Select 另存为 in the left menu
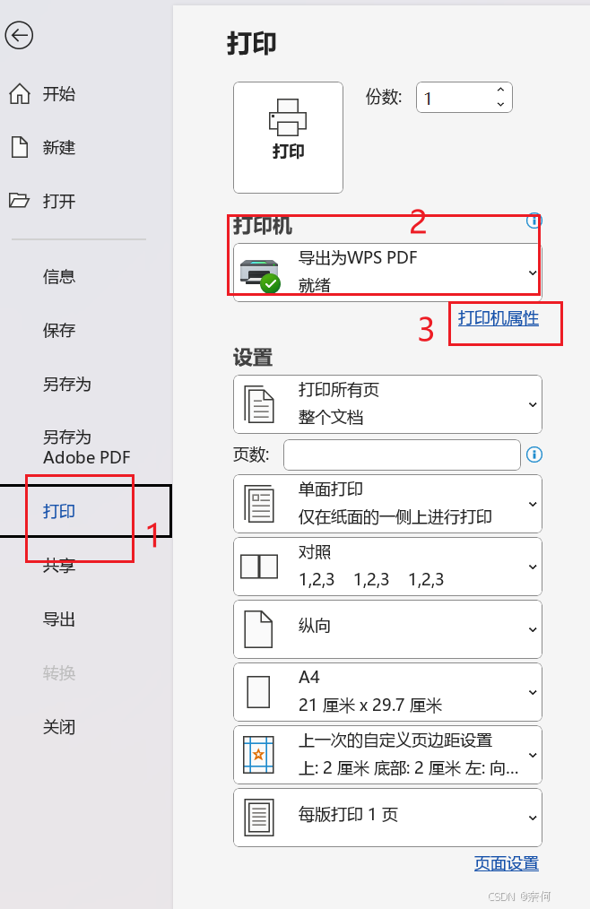The width and height of the screenshot is (590, 909). tap(66, 385)
